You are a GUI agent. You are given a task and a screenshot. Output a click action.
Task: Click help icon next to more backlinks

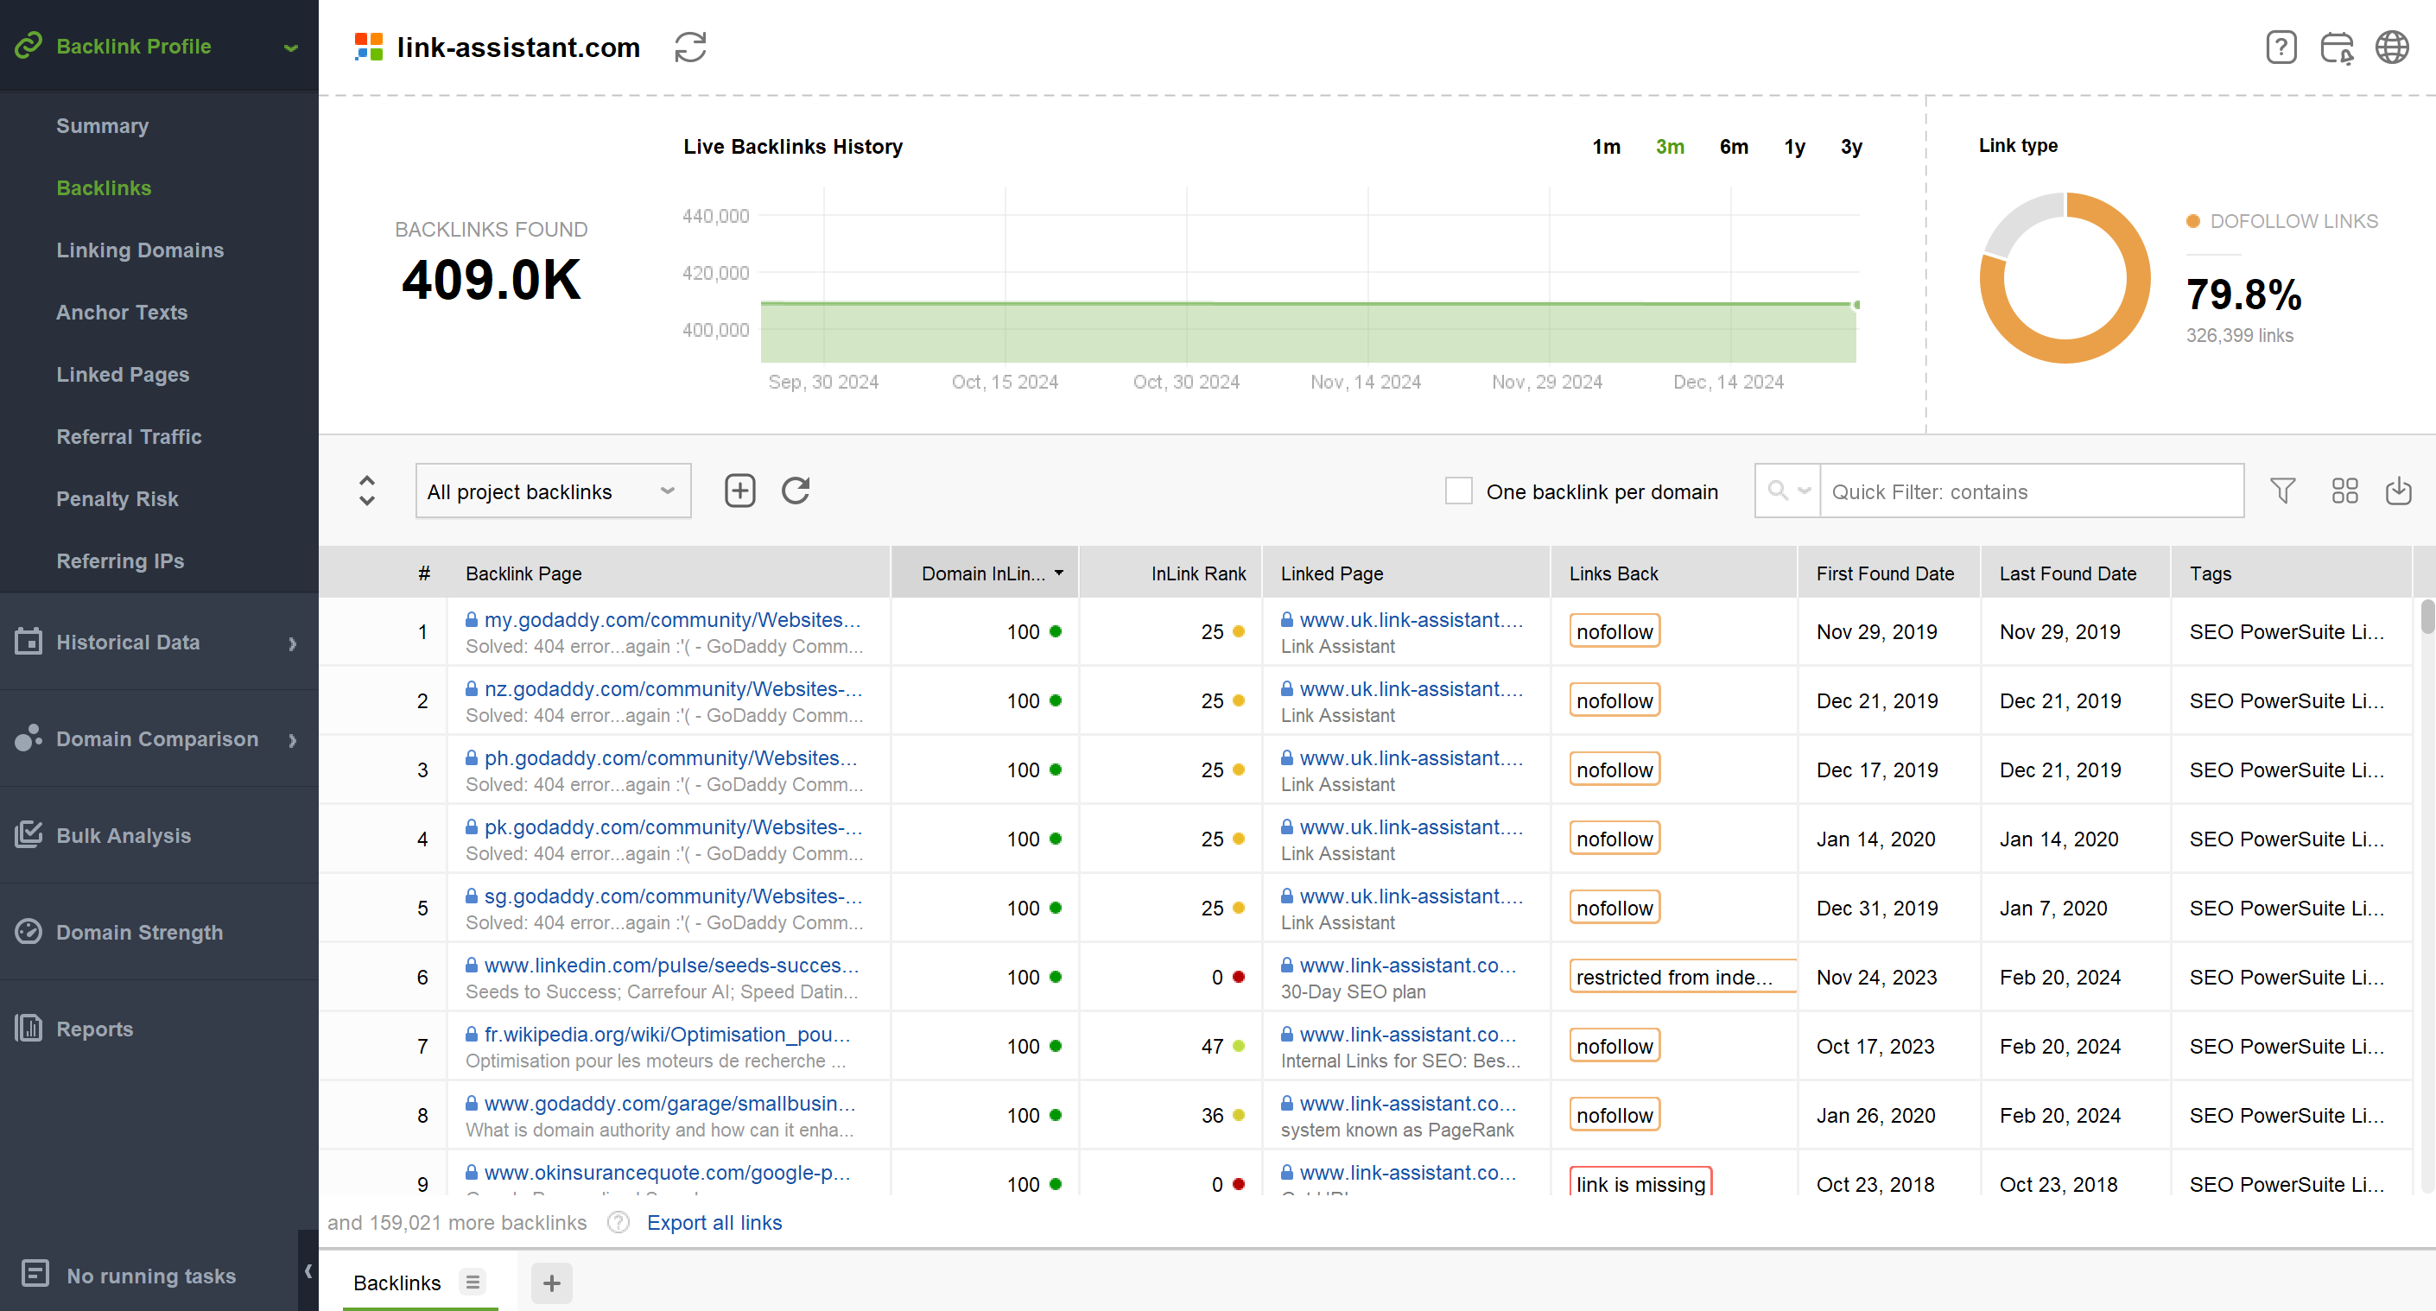click(619, 1222)
